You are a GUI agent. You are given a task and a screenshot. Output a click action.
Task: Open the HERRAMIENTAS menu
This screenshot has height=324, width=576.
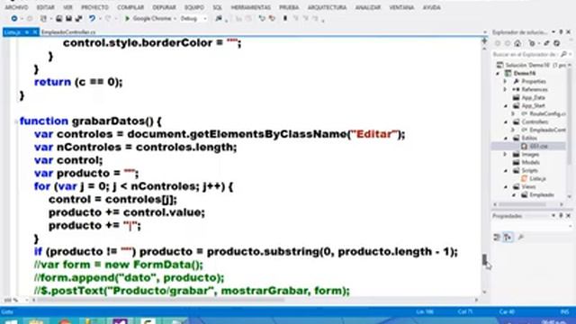pos(250,7)
